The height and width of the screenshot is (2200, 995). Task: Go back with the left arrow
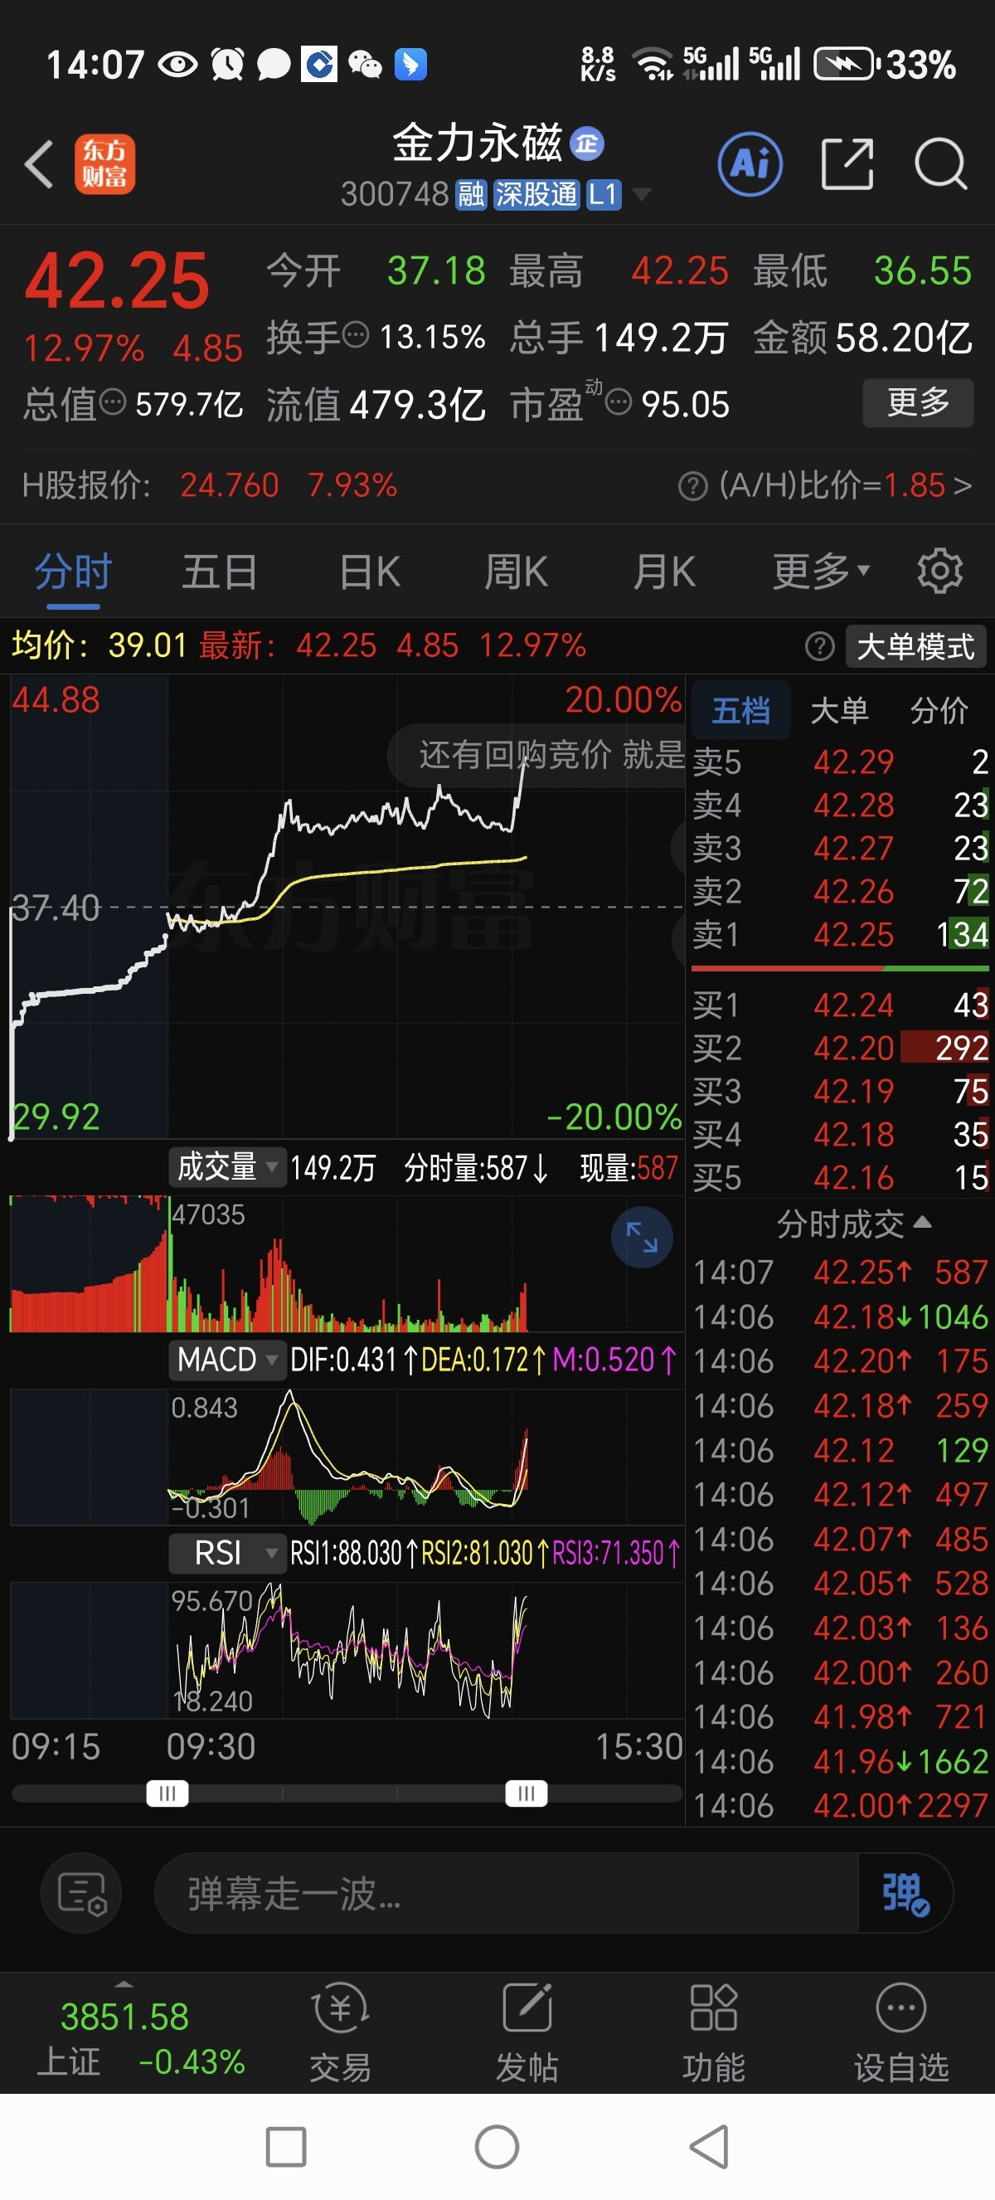39,164
